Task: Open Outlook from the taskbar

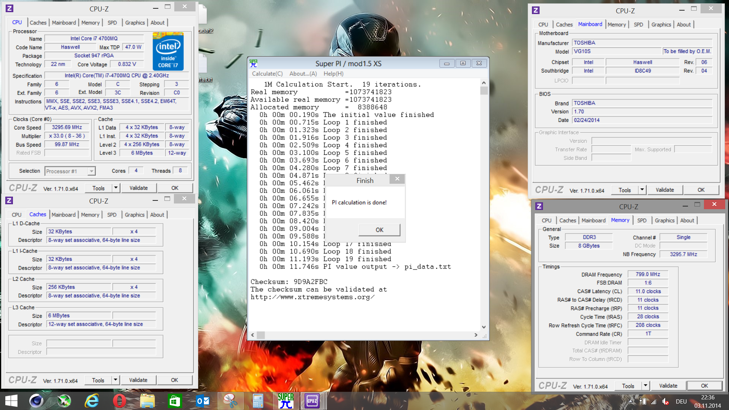Action: 202,401
